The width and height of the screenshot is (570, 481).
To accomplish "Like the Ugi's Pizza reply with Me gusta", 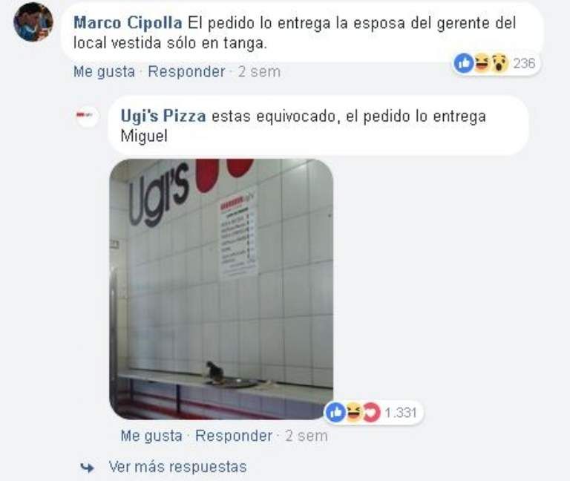I will pos(151,436).
